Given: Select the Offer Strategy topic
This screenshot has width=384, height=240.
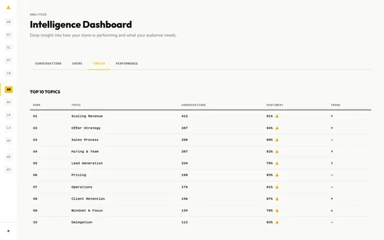Looking at the screenshot, I should tap(86, 128).
